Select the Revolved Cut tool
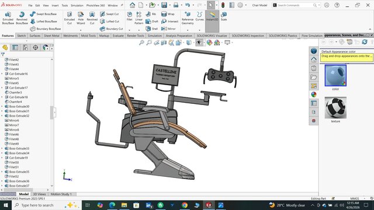 coord(92,18)
